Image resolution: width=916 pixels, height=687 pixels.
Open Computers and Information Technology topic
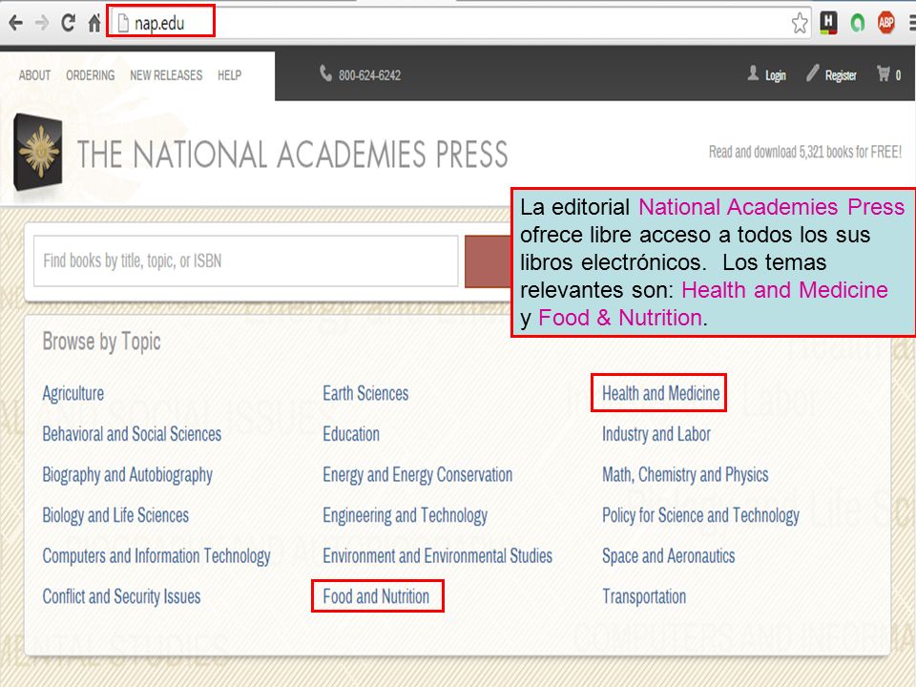(156, 556)
